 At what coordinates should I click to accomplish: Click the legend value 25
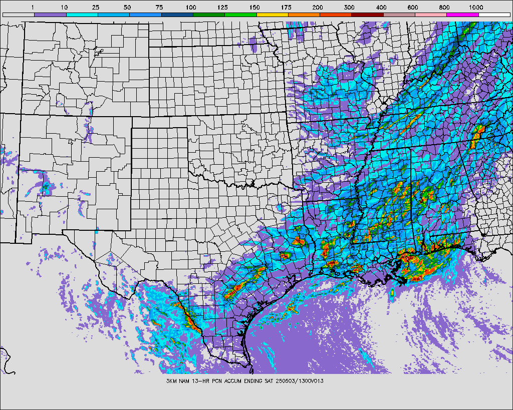[x=96, y=8]
